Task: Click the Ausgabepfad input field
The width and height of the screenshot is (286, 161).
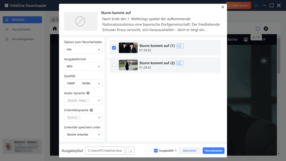Action: (105, 151)
